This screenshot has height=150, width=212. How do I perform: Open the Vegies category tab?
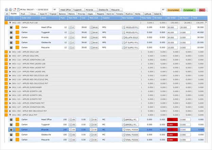click(x=91, y=14)
